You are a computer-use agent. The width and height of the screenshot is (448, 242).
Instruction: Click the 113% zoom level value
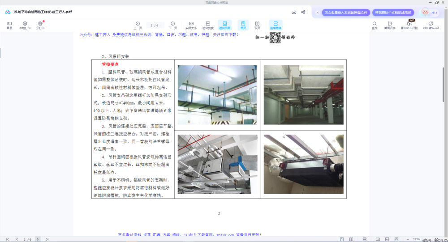click(417, 239)
